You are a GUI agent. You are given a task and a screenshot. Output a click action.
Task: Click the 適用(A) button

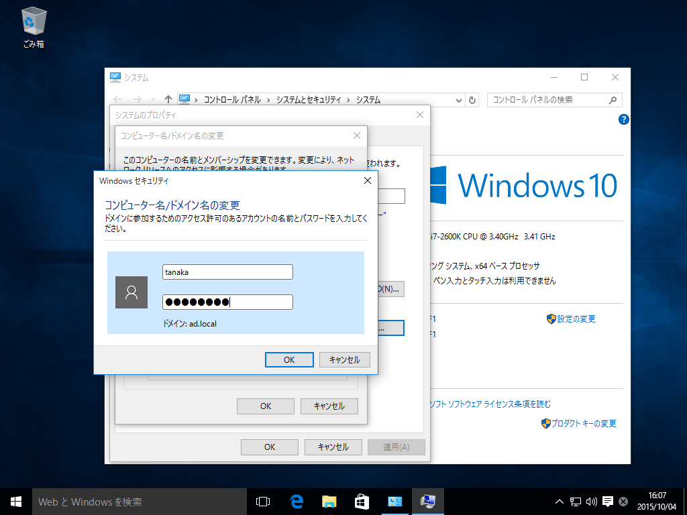(396, 447)
